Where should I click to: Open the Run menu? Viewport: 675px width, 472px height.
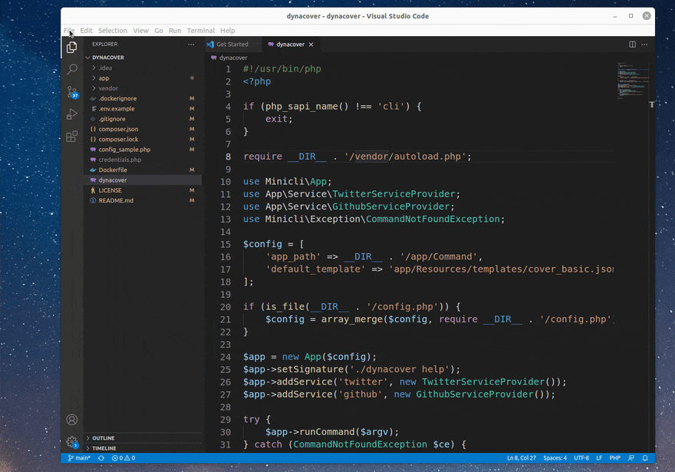point(175,31)
